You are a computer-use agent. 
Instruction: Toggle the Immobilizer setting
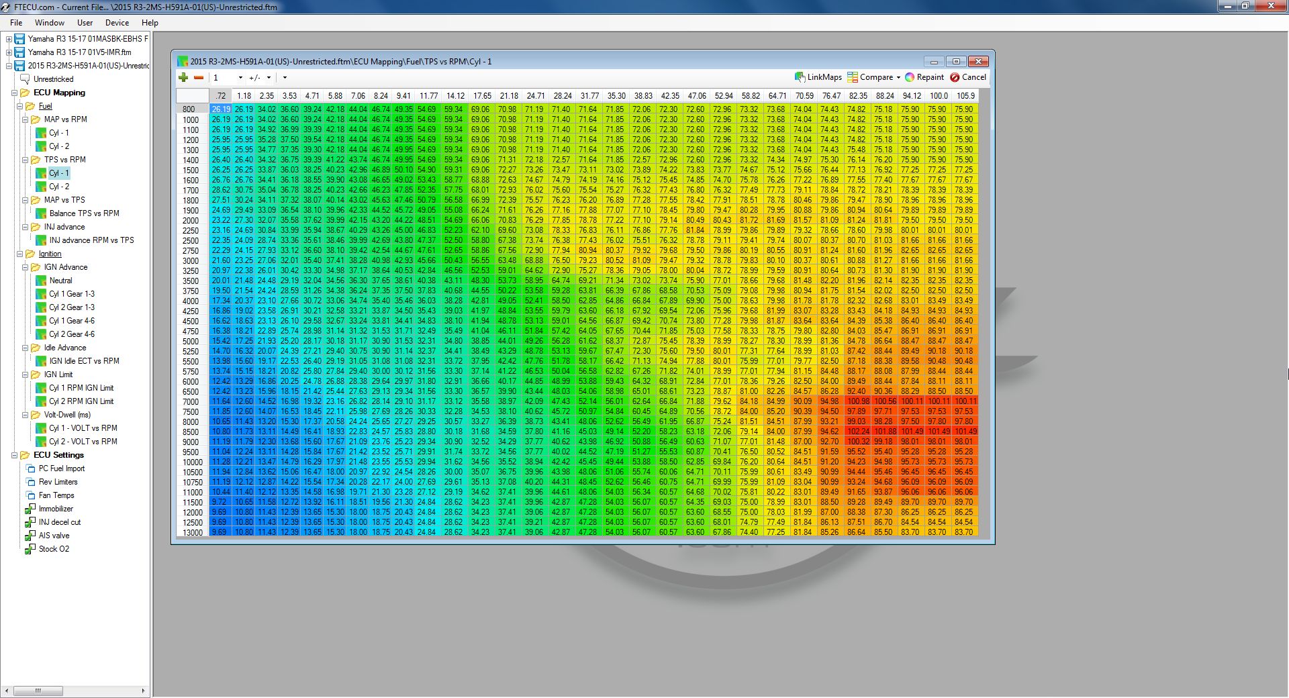tap(56, 509)
